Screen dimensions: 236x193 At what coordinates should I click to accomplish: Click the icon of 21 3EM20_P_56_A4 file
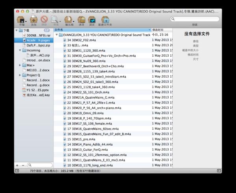coord(65,108)
